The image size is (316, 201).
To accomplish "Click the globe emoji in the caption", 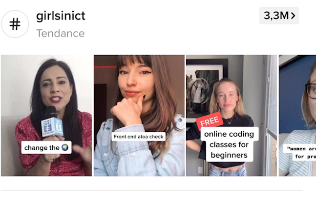I will [x=65, y=147].
